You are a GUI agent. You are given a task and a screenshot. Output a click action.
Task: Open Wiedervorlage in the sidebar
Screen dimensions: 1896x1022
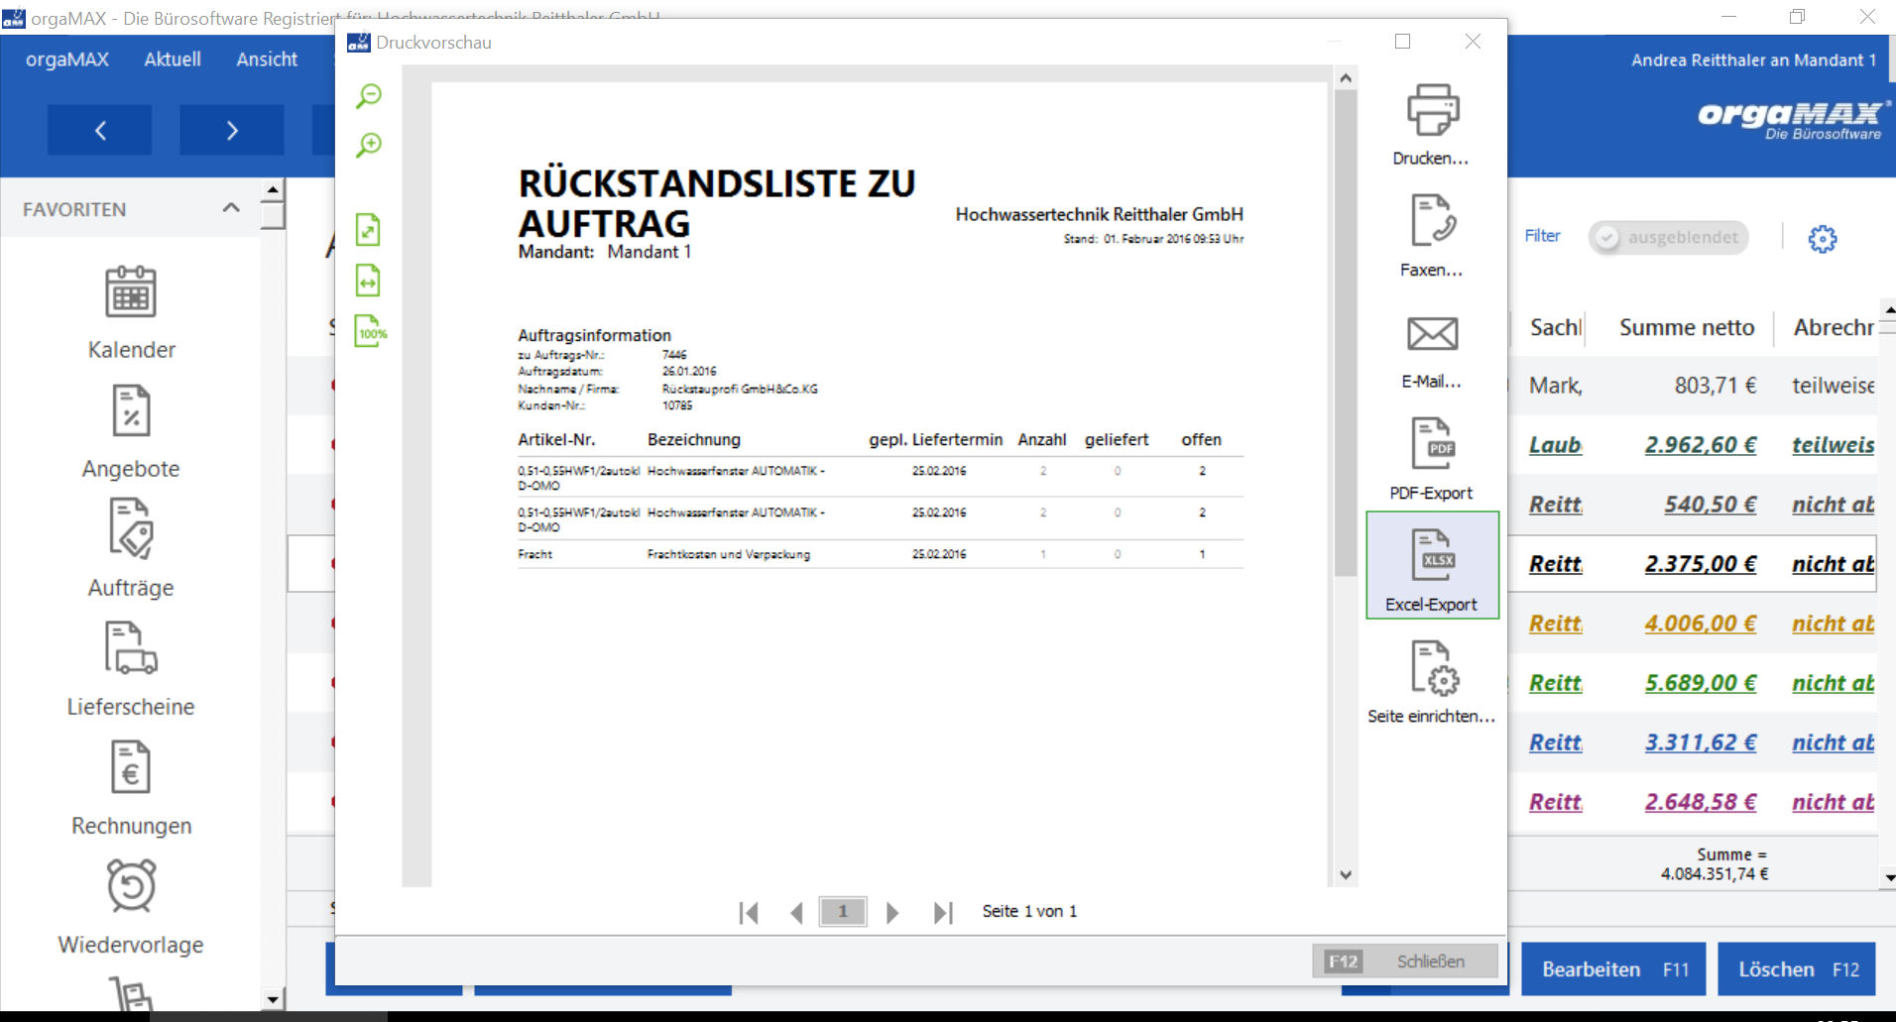coord(131,907)
